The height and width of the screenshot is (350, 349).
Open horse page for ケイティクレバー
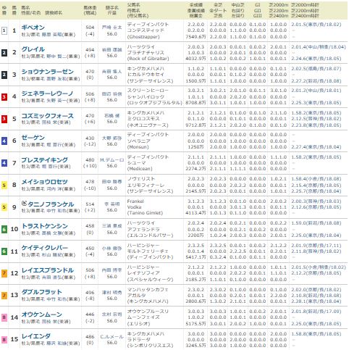[x=45, y=248]
